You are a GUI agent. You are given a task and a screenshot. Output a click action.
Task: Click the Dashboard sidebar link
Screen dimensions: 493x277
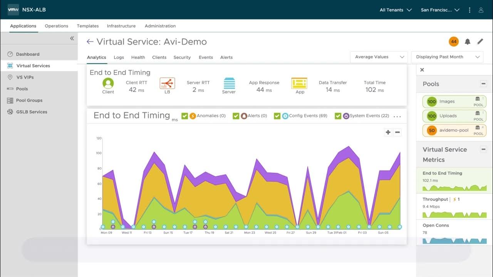pyautogui.click(x=28, y=54)
